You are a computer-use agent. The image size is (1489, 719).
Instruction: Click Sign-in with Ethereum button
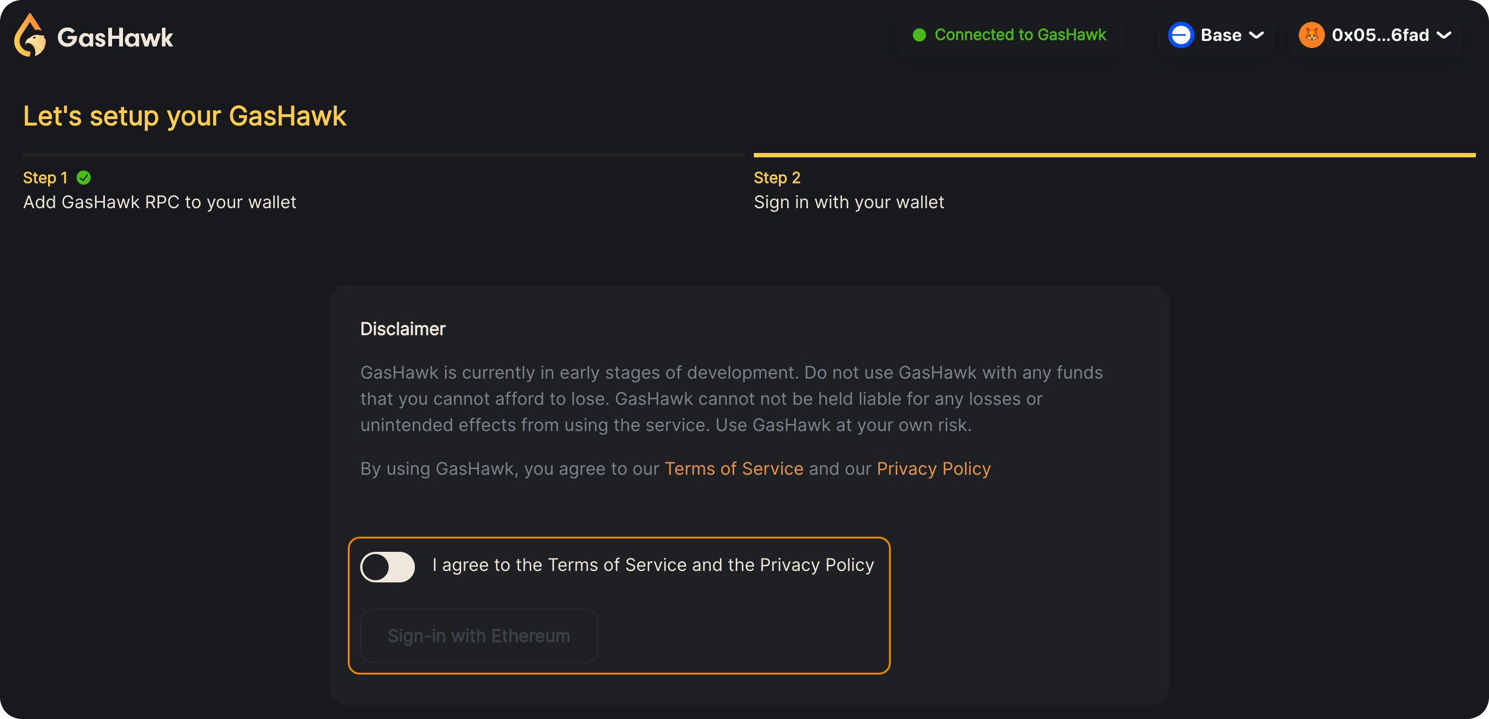tap(479, 636)
